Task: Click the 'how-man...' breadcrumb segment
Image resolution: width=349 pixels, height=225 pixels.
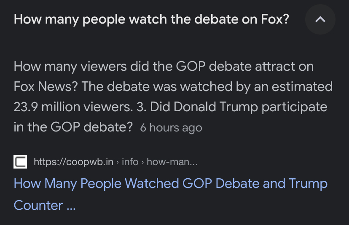Action: point(172,162)
